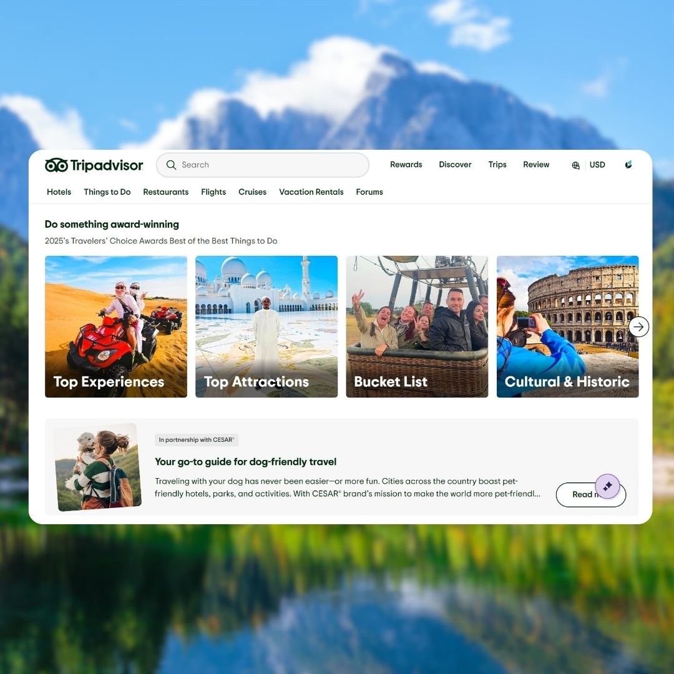Open the profile avatar icon

[x=628, y=165]
